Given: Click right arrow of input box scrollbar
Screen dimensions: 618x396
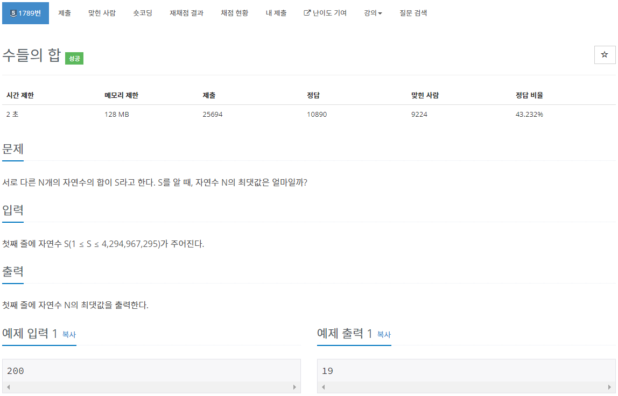Looking at the screenshot, I should click(x=294, y=387).
